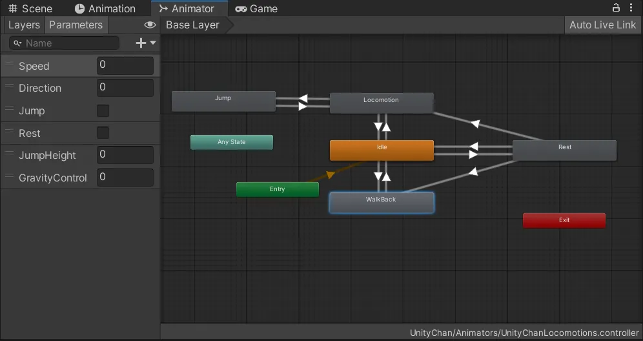Select the Rest state node in graph
This screenshot has width=643, height=341.
click(564, 150)
